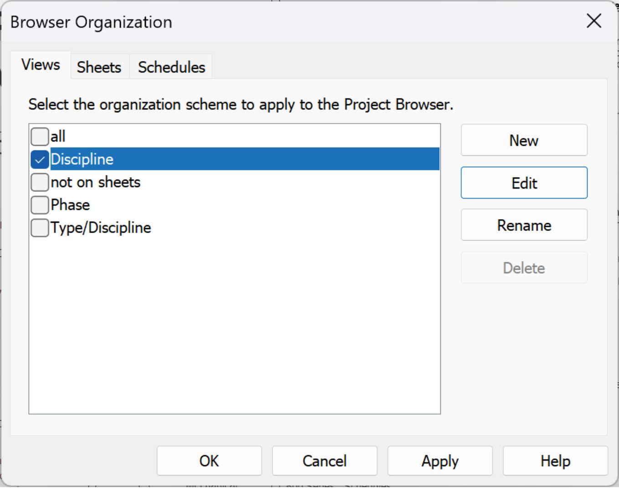The image size is (619, 488).
Task: Select the Views tab
Action: 41,65
